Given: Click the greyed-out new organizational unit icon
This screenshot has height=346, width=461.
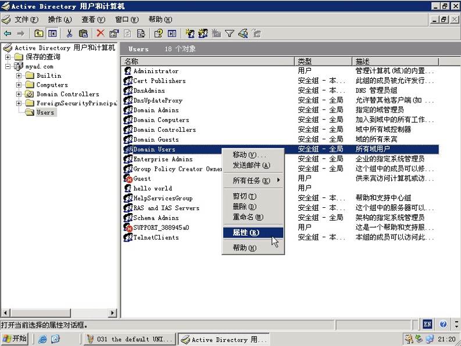Looking at the screenshot, I should click(216, 34).
